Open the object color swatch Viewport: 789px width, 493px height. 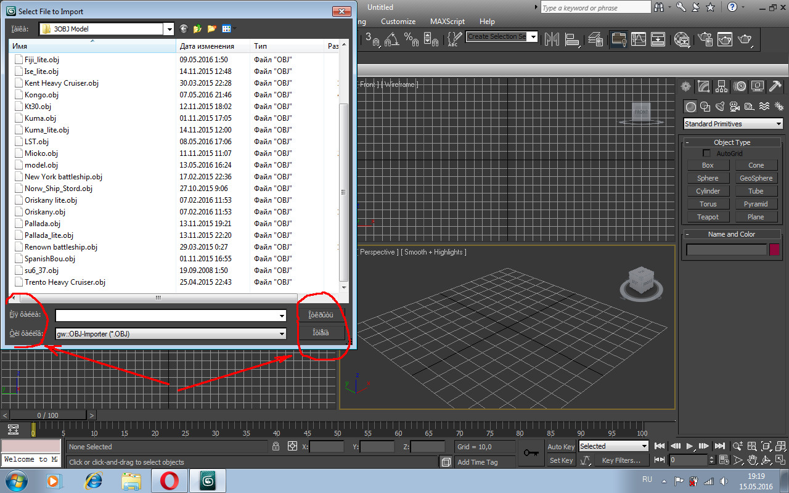click(x=774, y=250)
